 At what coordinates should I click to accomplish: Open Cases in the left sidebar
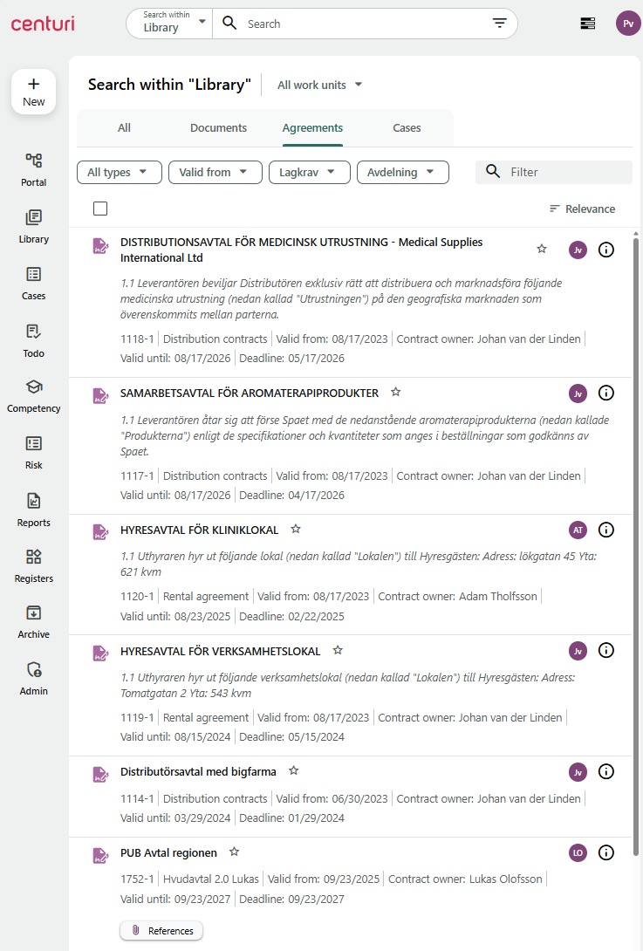pyautogui.click(x=33, y=284)
